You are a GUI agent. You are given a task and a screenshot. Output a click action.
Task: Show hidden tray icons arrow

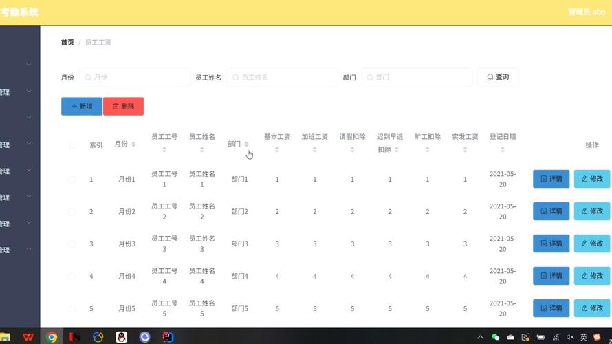click(481, 337)
